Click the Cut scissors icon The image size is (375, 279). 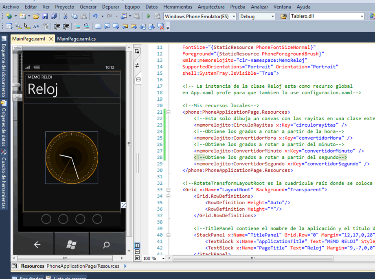[x=65, y=16]
